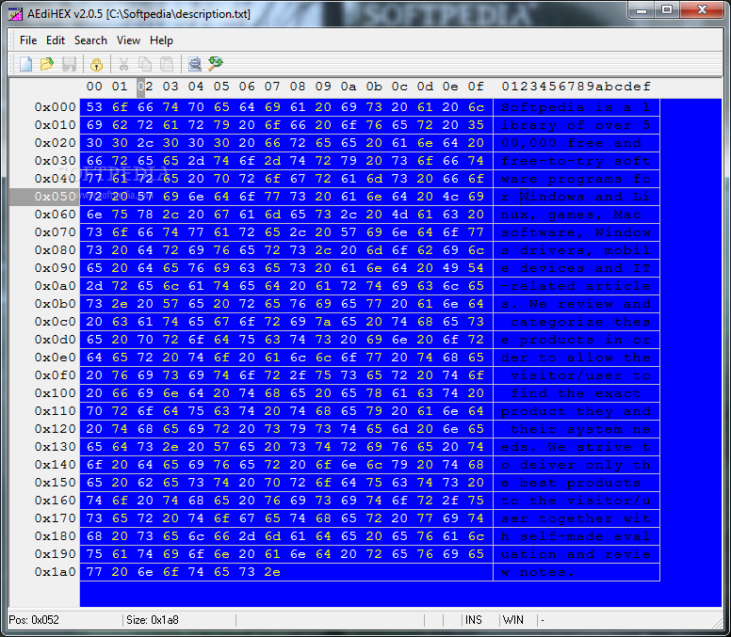This screenshot has width=731, height=637.
Task: Click ASCII text 'w notes.'
Action: tap(538, 572)
